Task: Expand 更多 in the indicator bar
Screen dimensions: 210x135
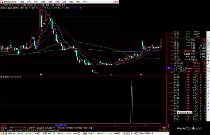Action: (86, 128)
